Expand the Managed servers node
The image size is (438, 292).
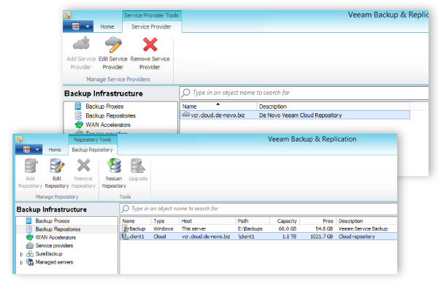click(x=21, y=263)
